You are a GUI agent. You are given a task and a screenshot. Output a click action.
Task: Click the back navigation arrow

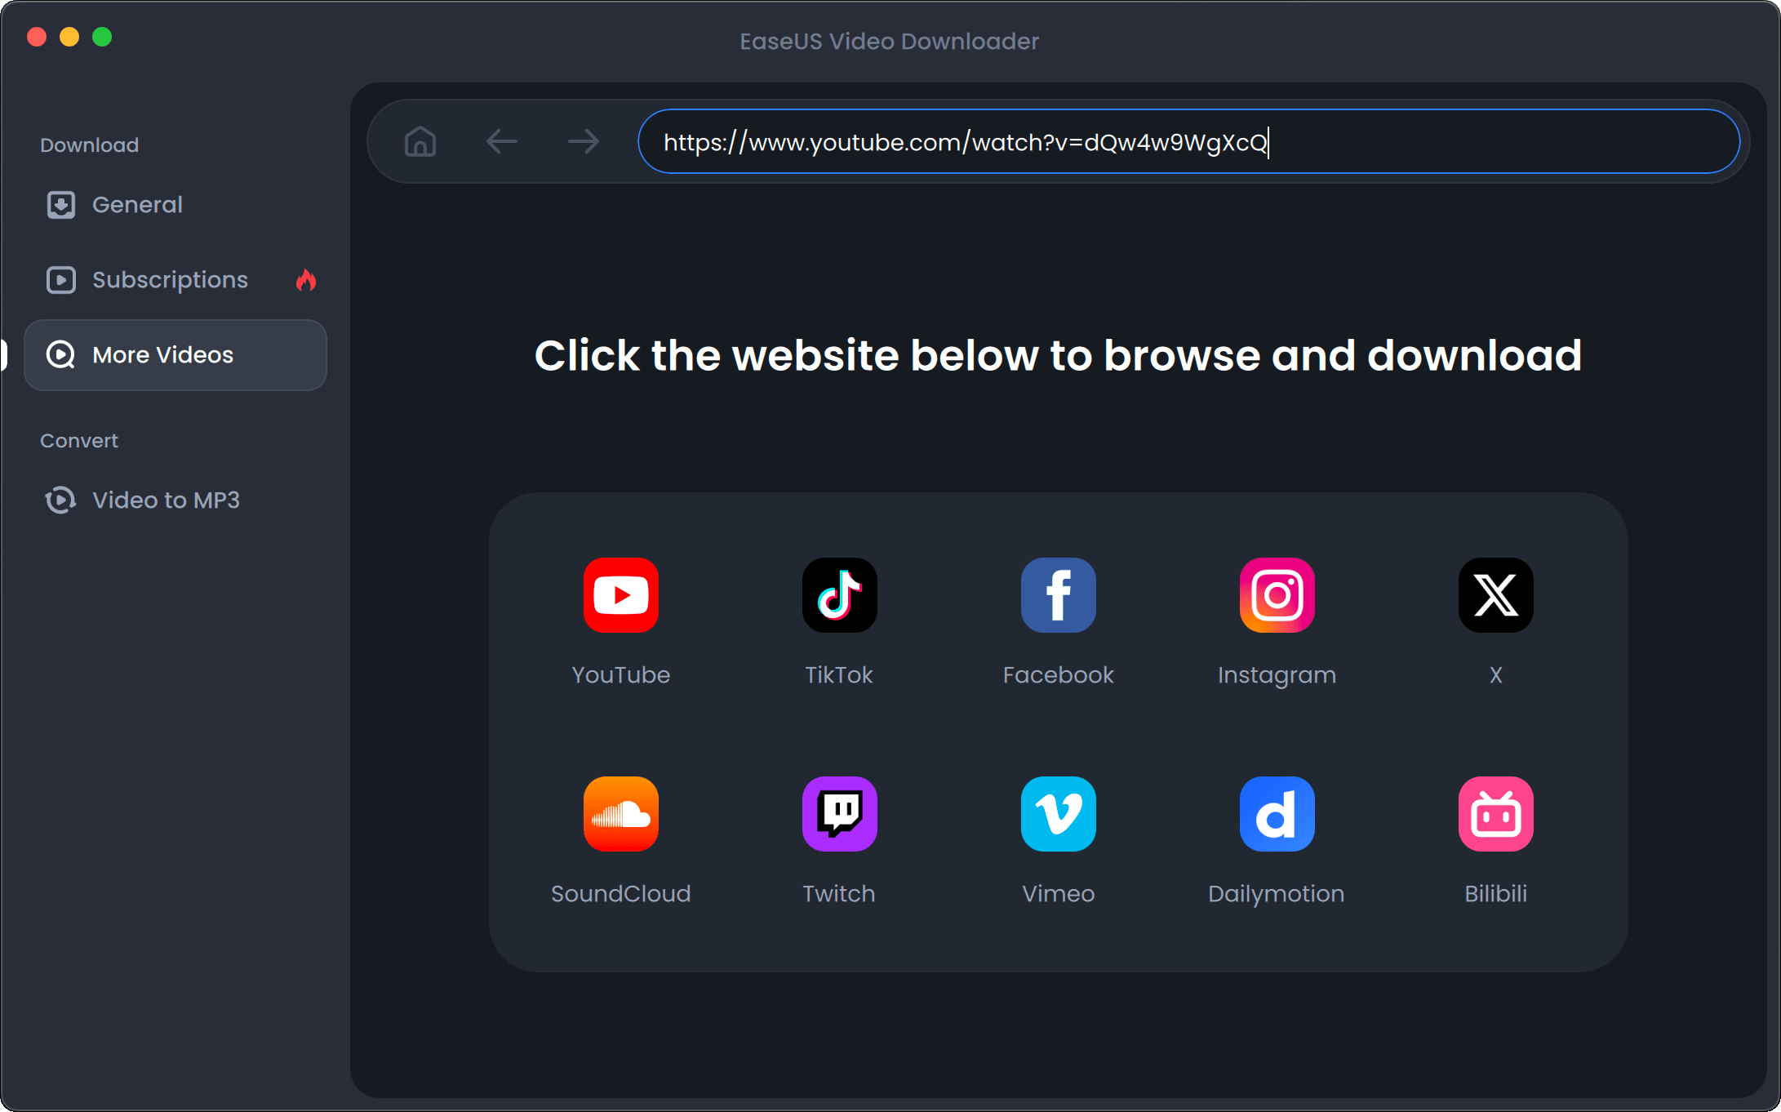coord(503,141)
